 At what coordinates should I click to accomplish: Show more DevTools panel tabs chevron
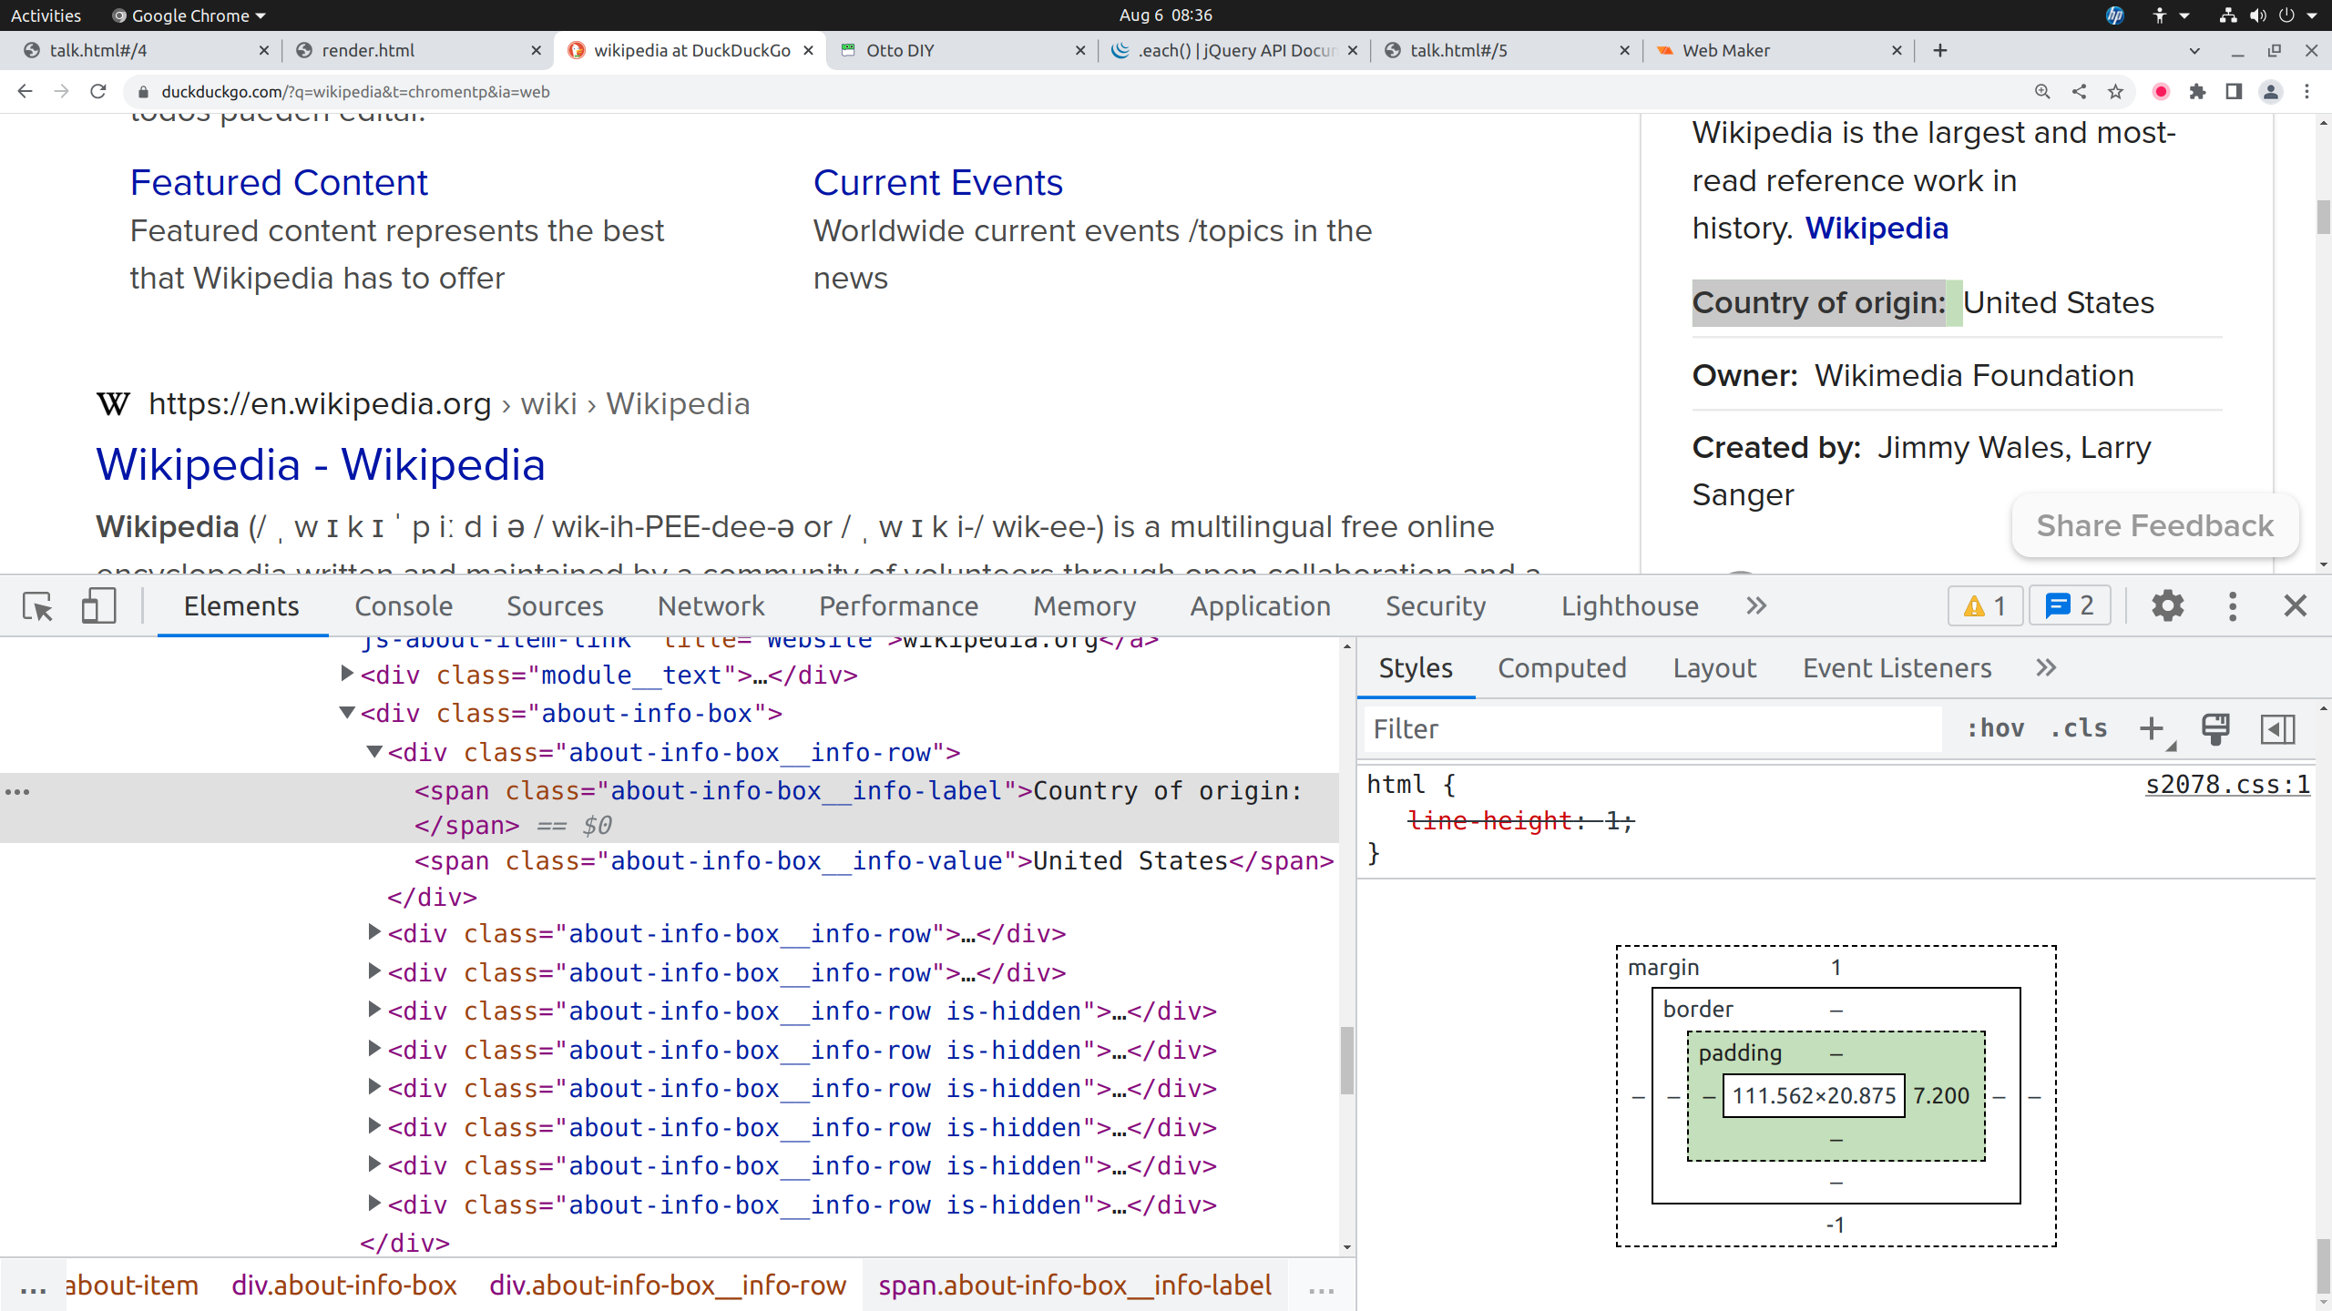click(1756, 606)
